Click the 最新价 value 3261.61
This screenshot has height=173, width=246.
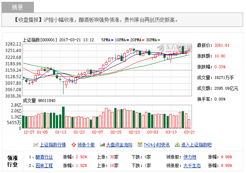tap(222, 45)
